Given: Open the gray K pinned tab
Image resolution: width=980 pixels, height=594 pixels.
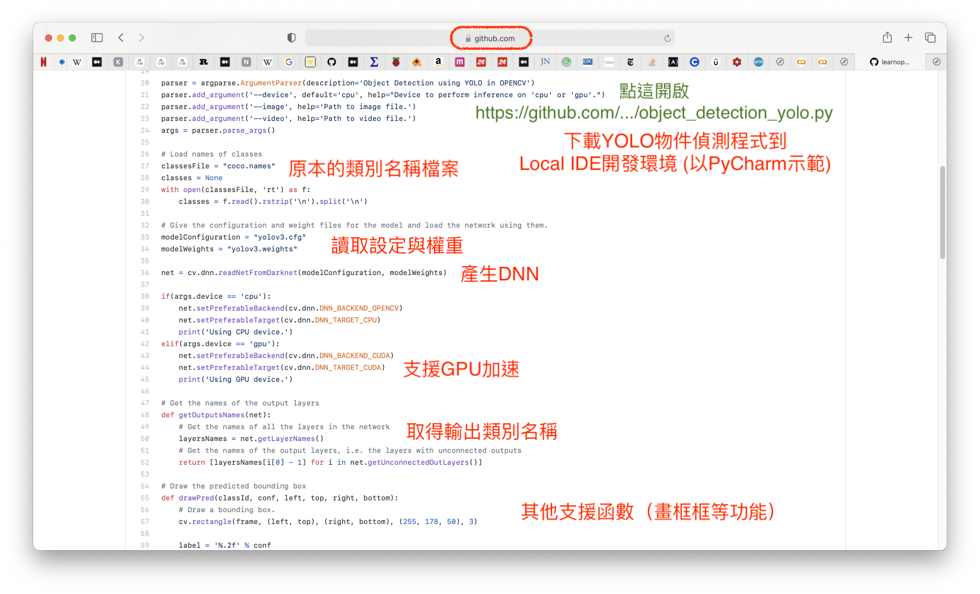Looking at the screenshot, I should [x=118, y=62].
